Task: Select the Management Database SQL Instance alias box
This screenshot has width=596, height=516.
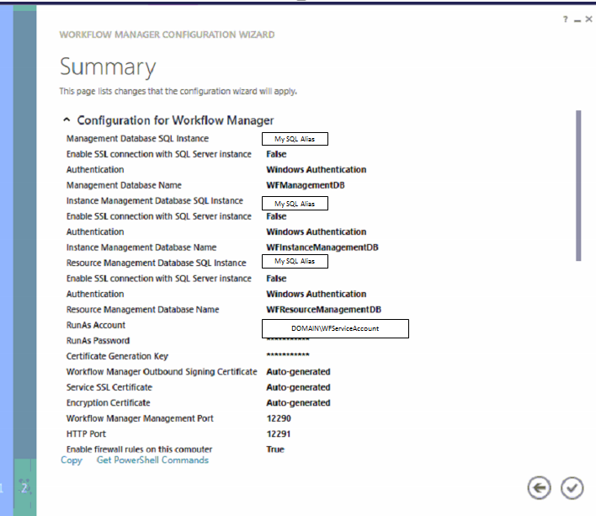Action: tap(295, 139)
